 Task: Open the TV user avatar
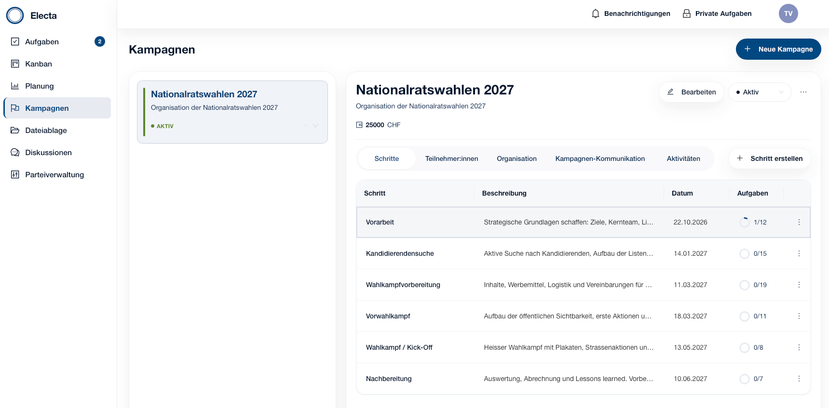(788, 13)
